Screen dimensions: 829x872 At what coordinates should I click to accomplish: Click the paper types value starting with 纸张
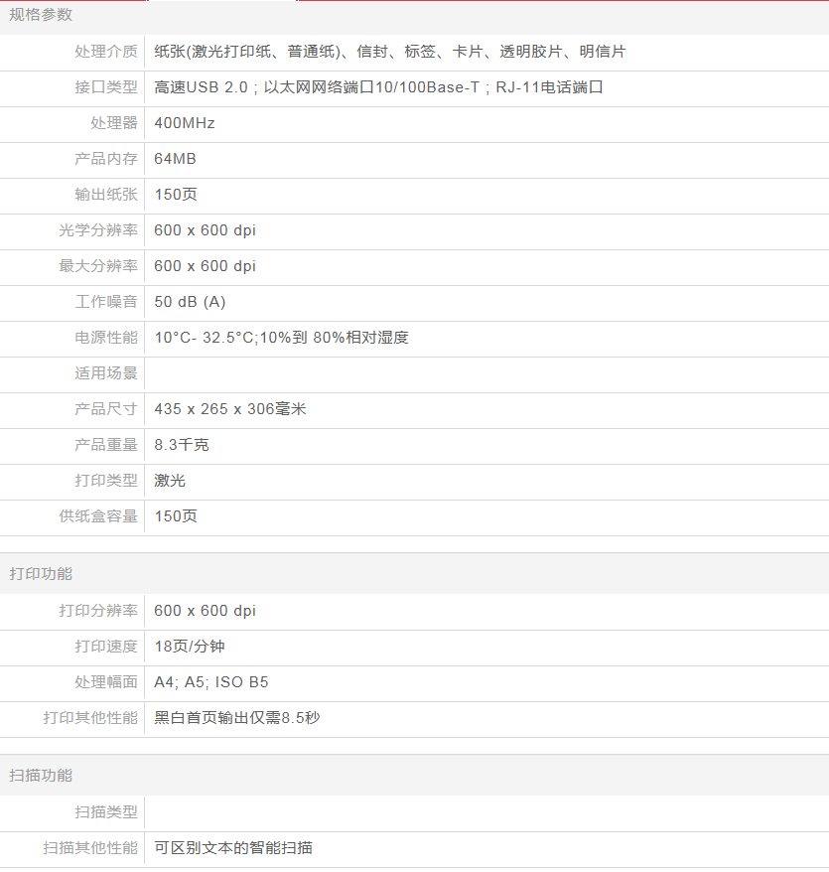pos(390,52)
